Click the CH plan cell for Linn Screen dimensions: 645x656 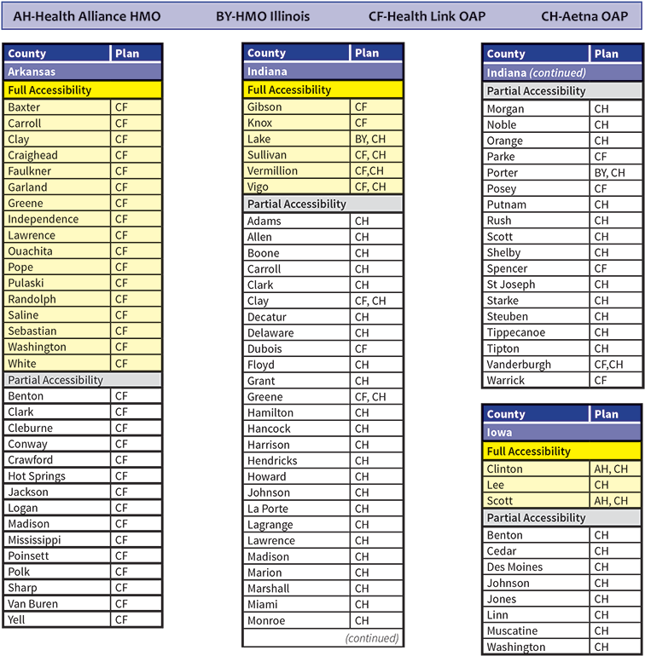(x=616, y=615)
